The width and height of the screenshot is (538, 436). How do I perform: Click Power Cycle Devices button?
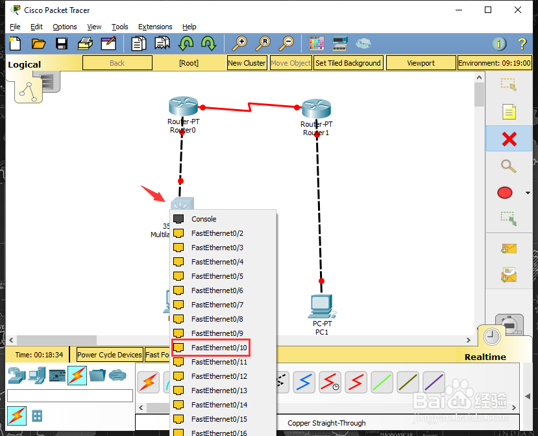pos(110,355)
